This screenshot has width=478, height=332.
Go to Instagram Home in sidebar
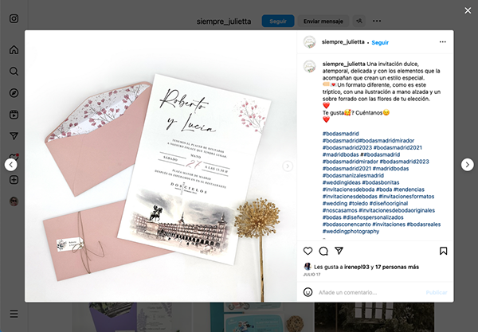point(14,49)
